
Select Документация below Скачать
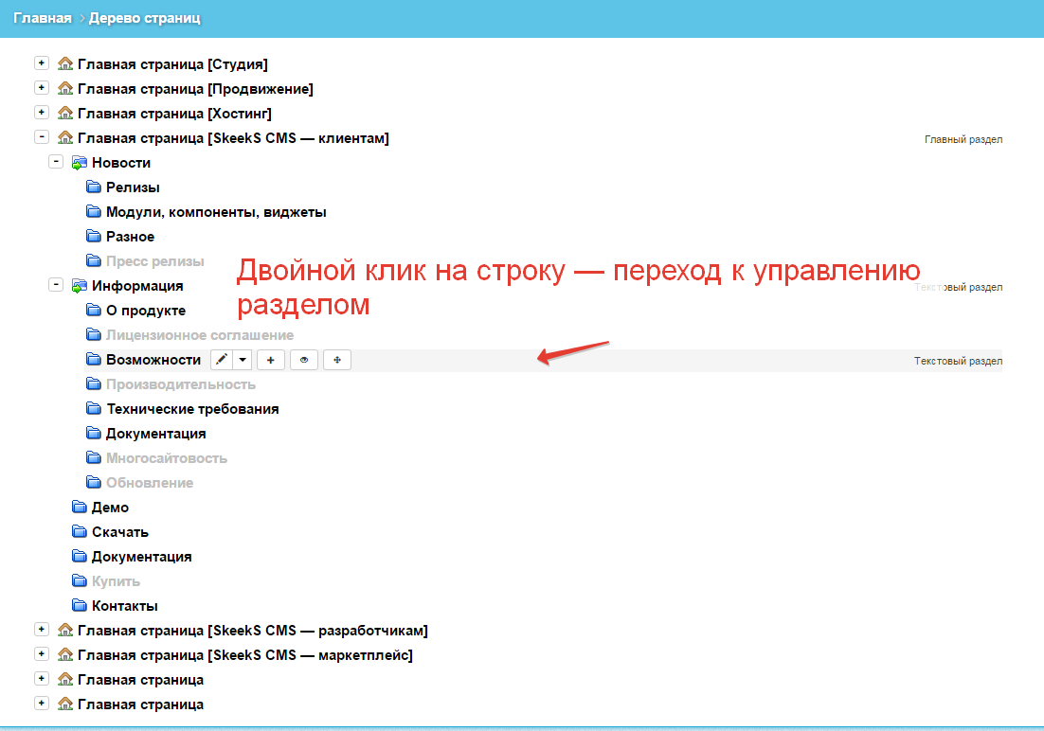[141, 557]
